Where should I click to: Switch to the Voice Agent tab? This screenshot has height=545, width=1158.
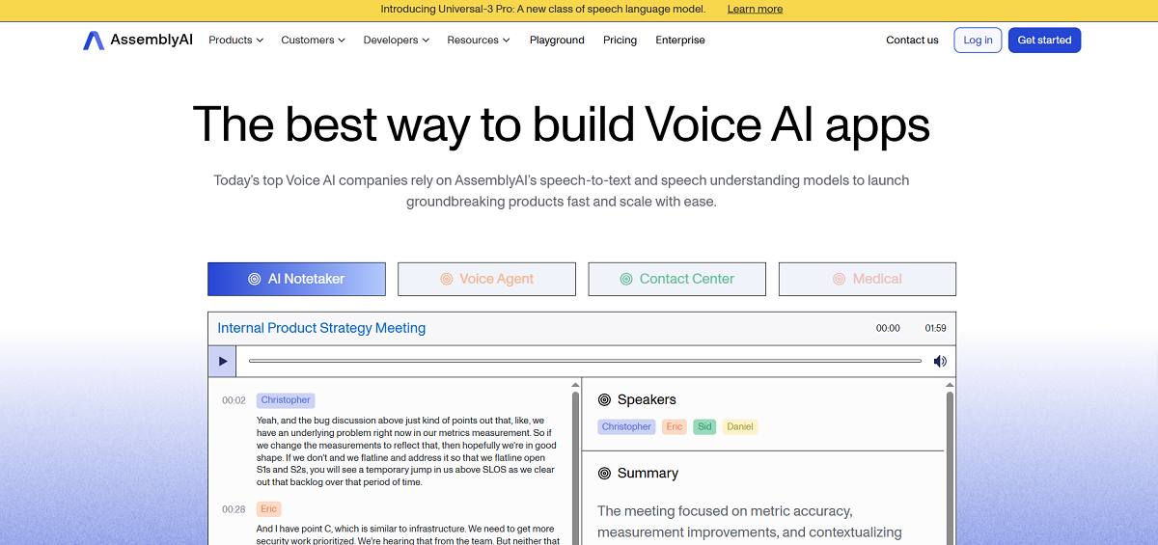[486, 279]
